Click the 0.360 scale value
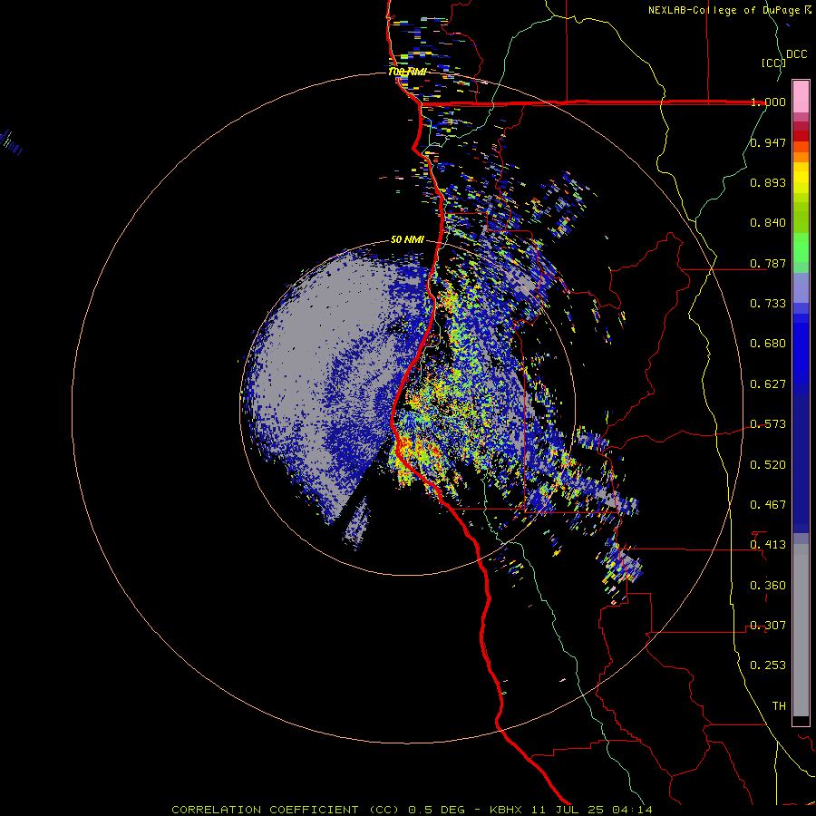 pos(768,586)
